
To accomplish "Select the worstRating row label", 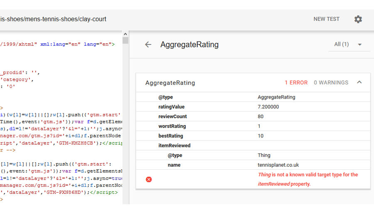I will click(x=172, y=126).
